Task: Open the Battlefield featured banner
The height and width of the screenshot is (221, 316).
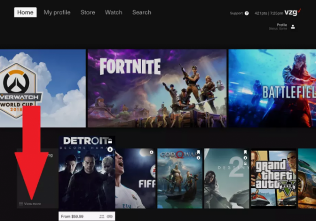Action: point(272,88)
